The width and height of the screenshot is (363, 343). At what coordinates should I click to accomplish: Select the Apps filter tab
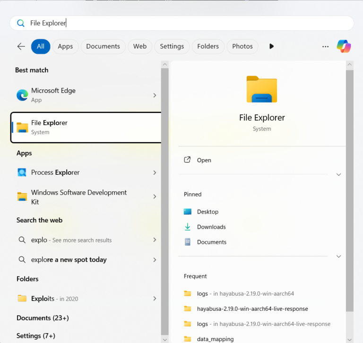[x=65, y=46]
